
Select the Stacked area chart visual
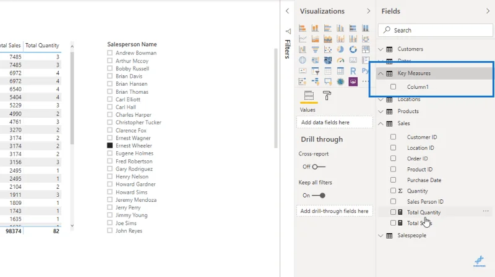tap(328, 39)
